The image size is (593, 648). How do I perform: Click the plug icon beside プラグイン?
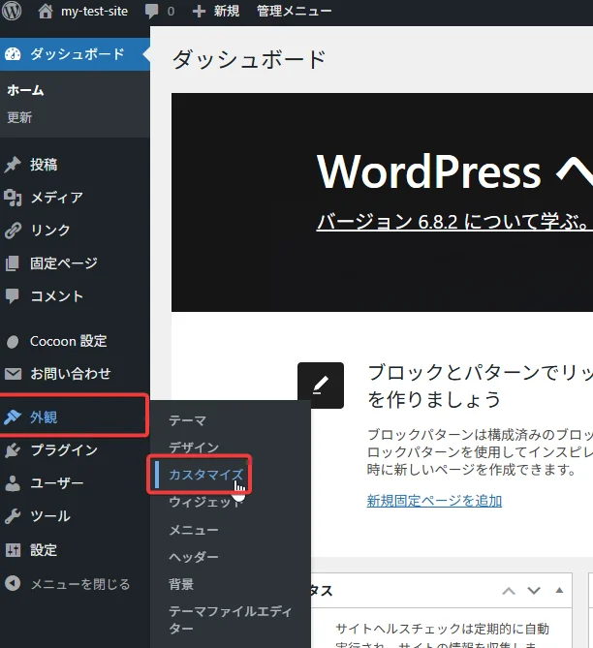(x=13, y=450)
